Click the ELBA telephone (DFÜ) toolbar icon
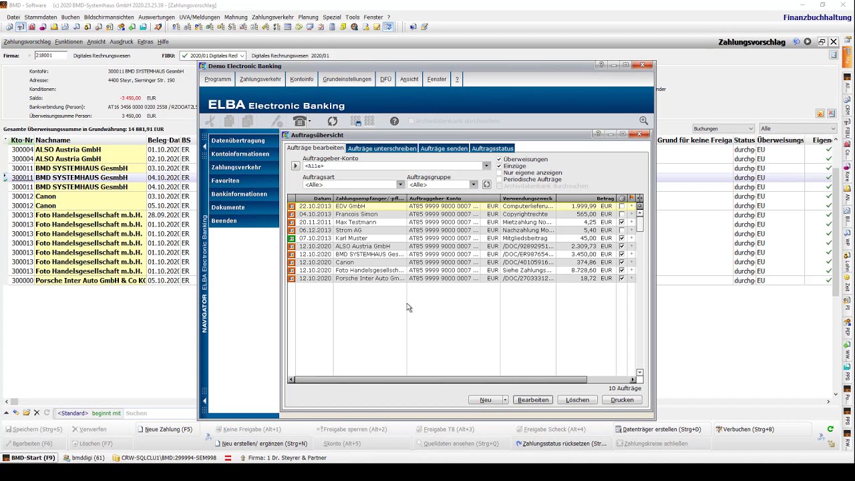 [x=300, y=121]
